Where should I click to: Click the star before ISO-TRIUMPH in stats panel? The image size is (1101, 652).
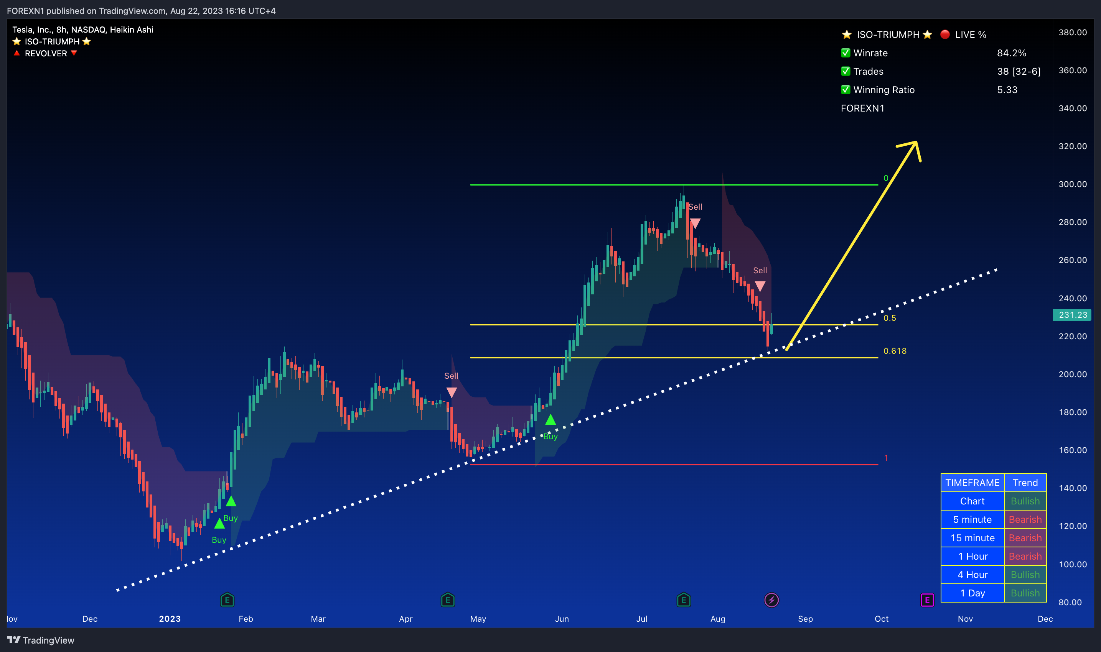tap(846, 34)
